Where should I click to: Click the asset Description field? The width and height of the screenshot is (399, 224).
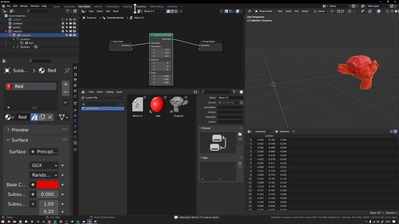(x=230, y=108)
